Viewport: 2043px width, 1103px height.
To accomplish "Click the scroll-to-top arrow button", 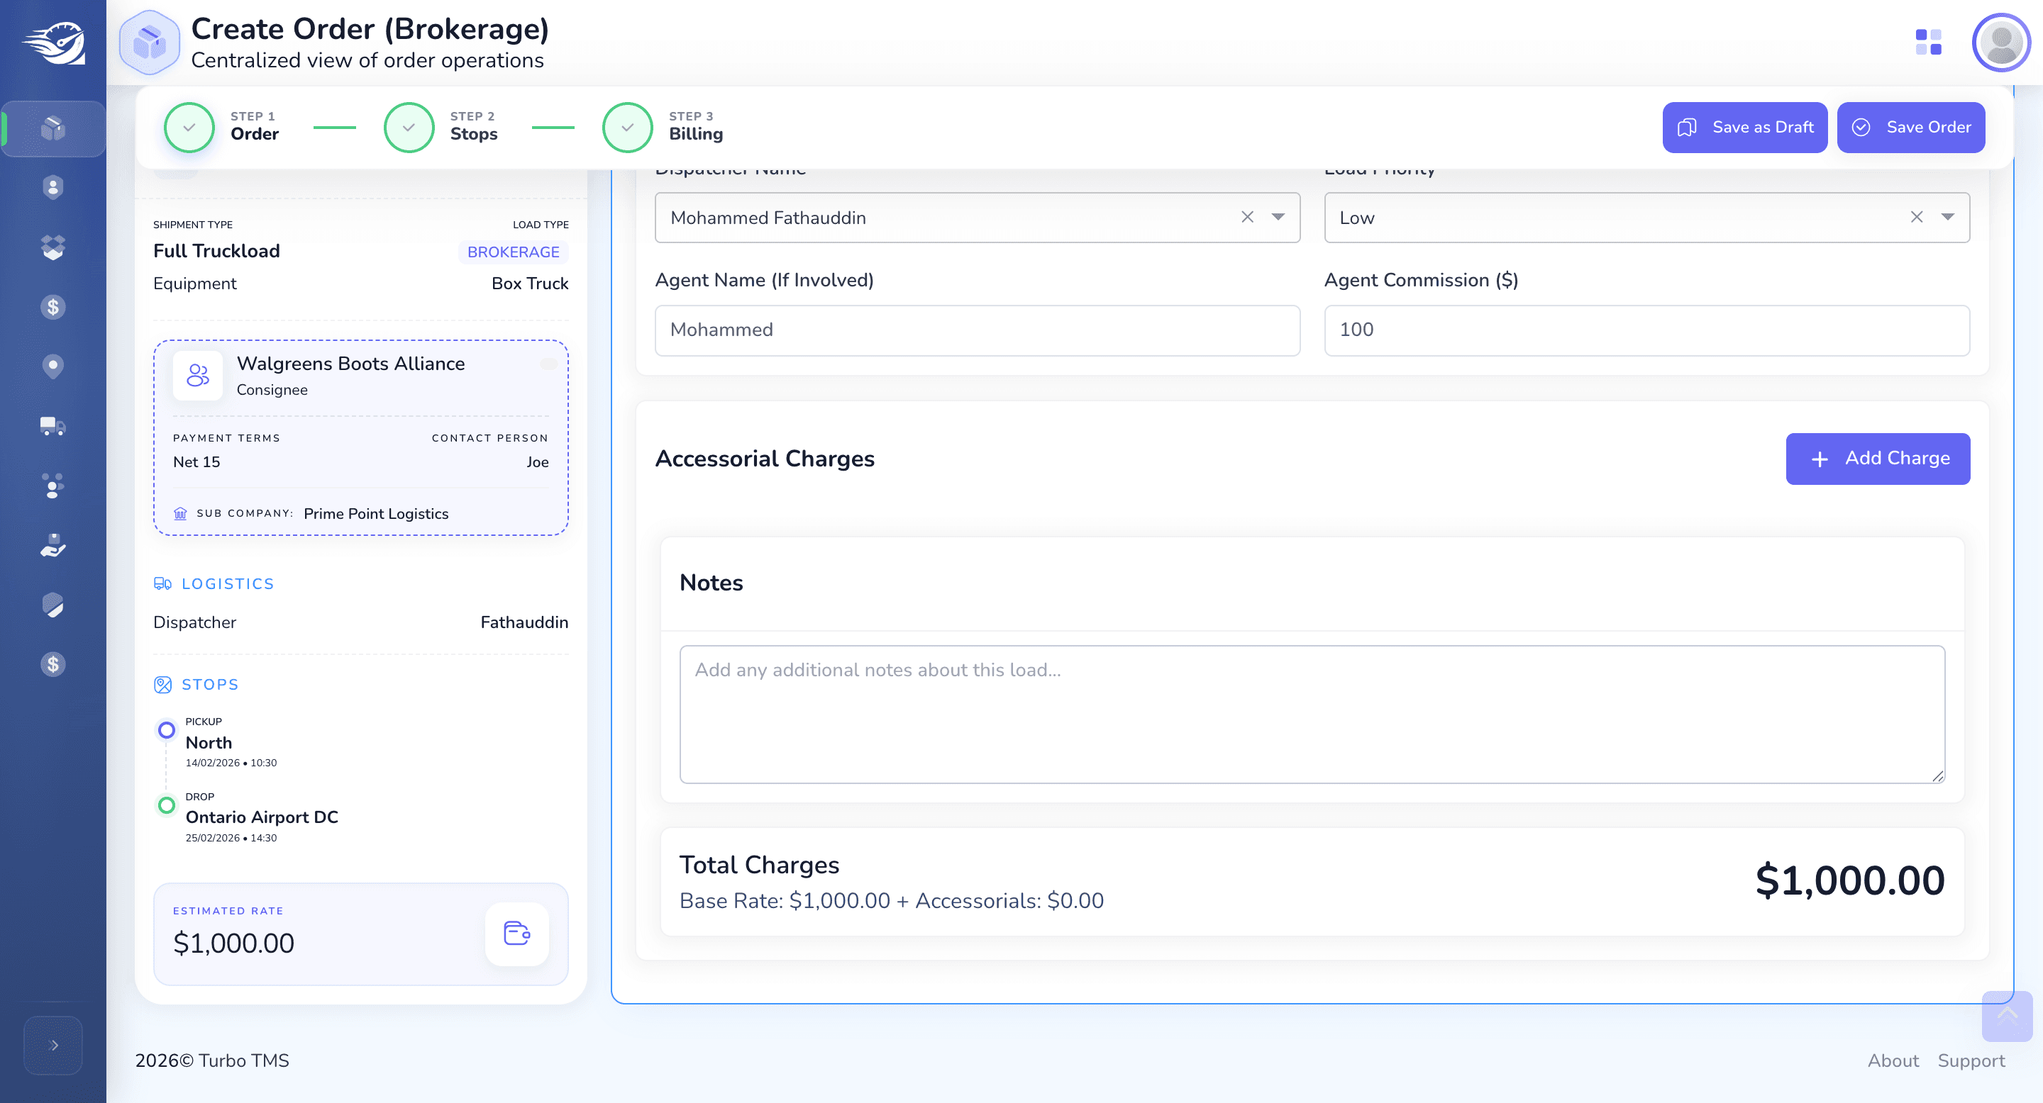I will [2008, 1016].
